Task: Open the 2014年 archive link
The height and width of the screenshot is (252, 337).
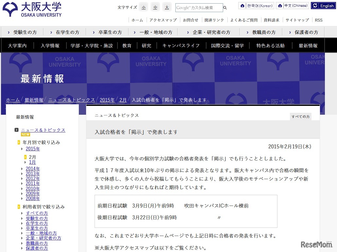Action: 33,169
